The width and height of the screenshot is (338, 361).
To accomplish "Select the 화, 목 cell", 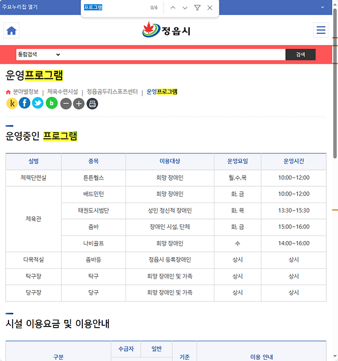I will (238, 211).
